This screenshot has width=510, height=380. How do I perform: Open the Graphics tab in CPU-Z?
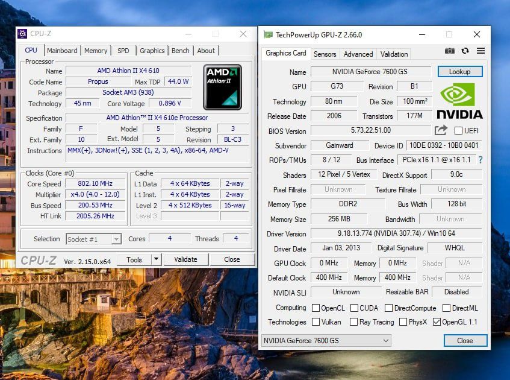[152, 51]
